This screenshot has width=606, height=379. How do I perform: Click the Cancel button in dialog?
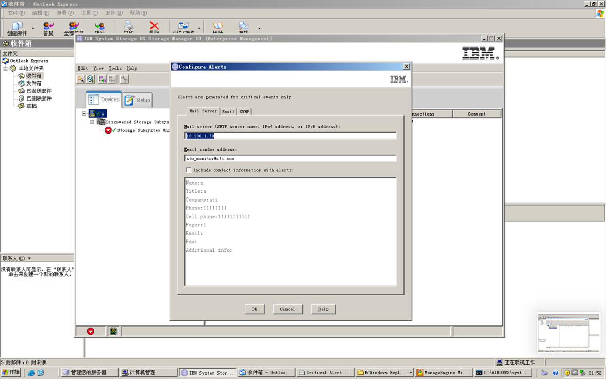pos(287,309)
